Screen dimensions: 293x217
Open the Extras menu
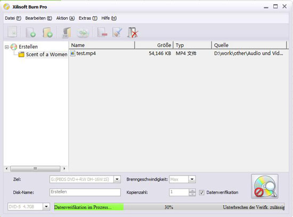(x=88, y=18)
